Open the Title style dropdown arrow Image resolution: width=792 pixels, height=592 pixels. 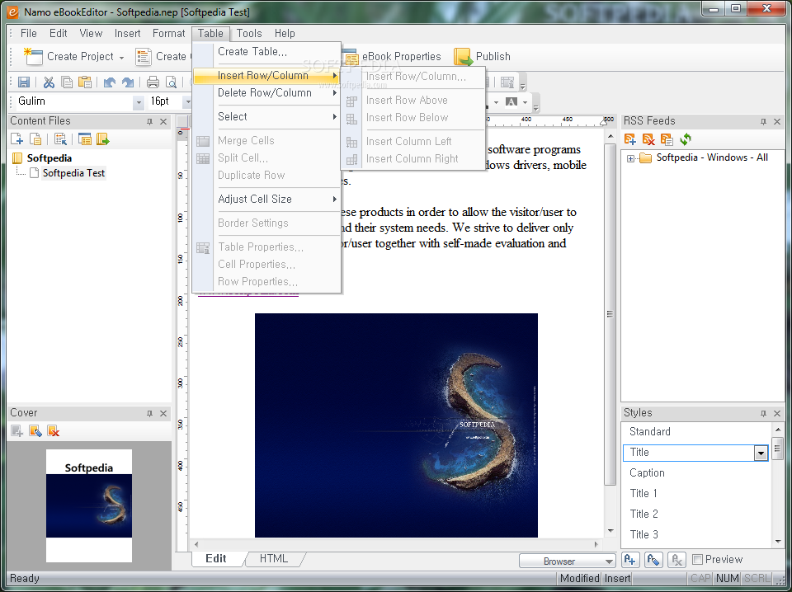tap(761, 453)
